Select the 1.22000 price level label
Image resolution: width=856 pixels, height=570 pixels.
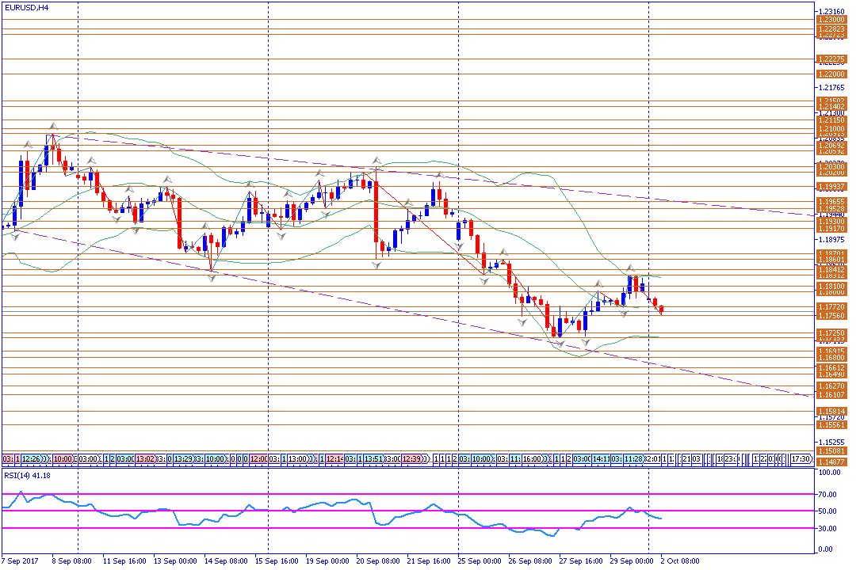(831, 74)
